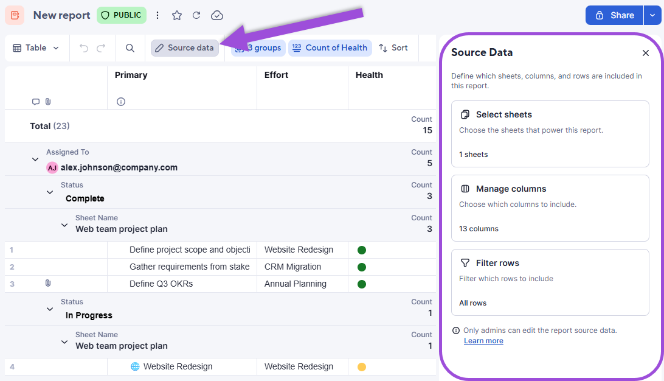Image resolution: width=664 pixels, height=381 pixels.
Task: Undo the last action
Action: point(84,48)
